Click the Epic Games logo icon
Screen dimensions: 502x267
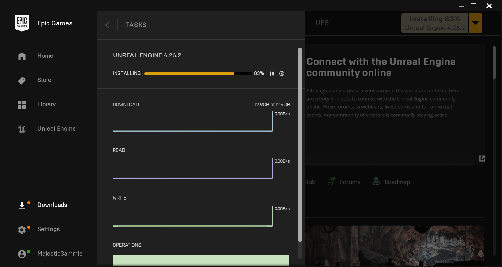coord(22,23)
